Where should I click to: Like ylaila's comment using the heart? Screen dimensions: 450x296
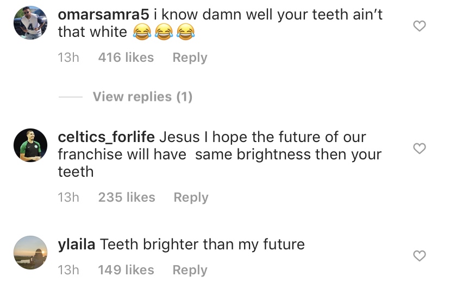420,256
